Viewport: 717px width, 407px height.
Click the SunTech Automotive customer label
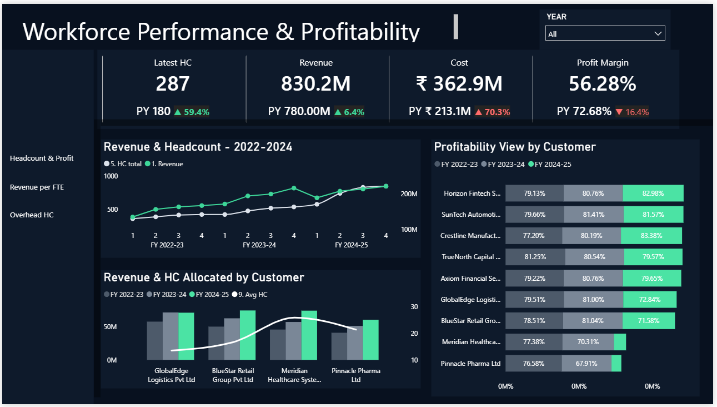pos(471,214)
